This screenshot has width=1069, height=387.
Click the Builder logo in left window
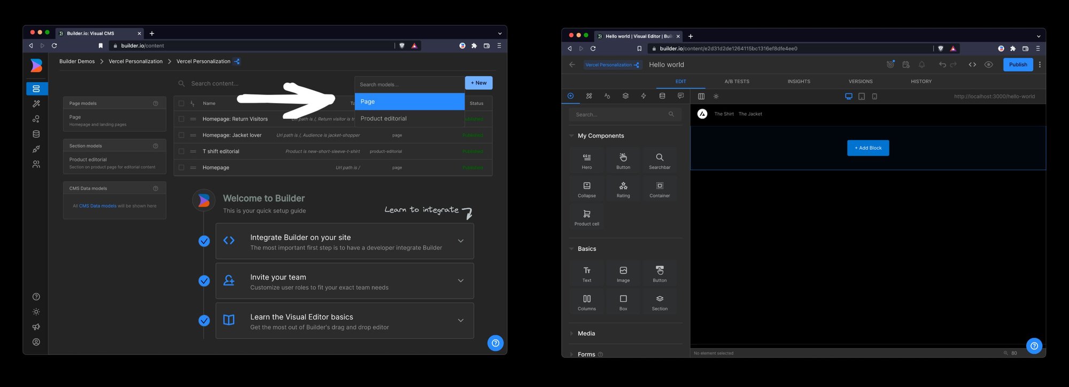coord(36,65)
